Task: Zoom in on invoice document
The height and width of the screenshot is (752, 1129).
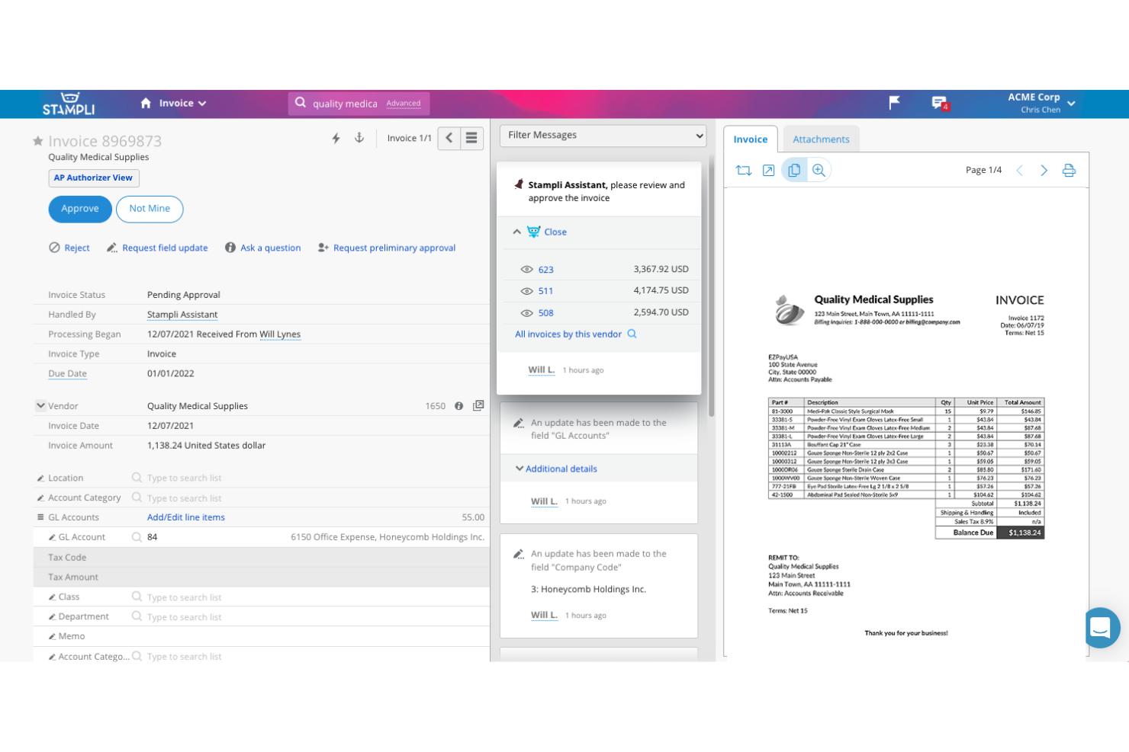Action: tap(819, 171)
